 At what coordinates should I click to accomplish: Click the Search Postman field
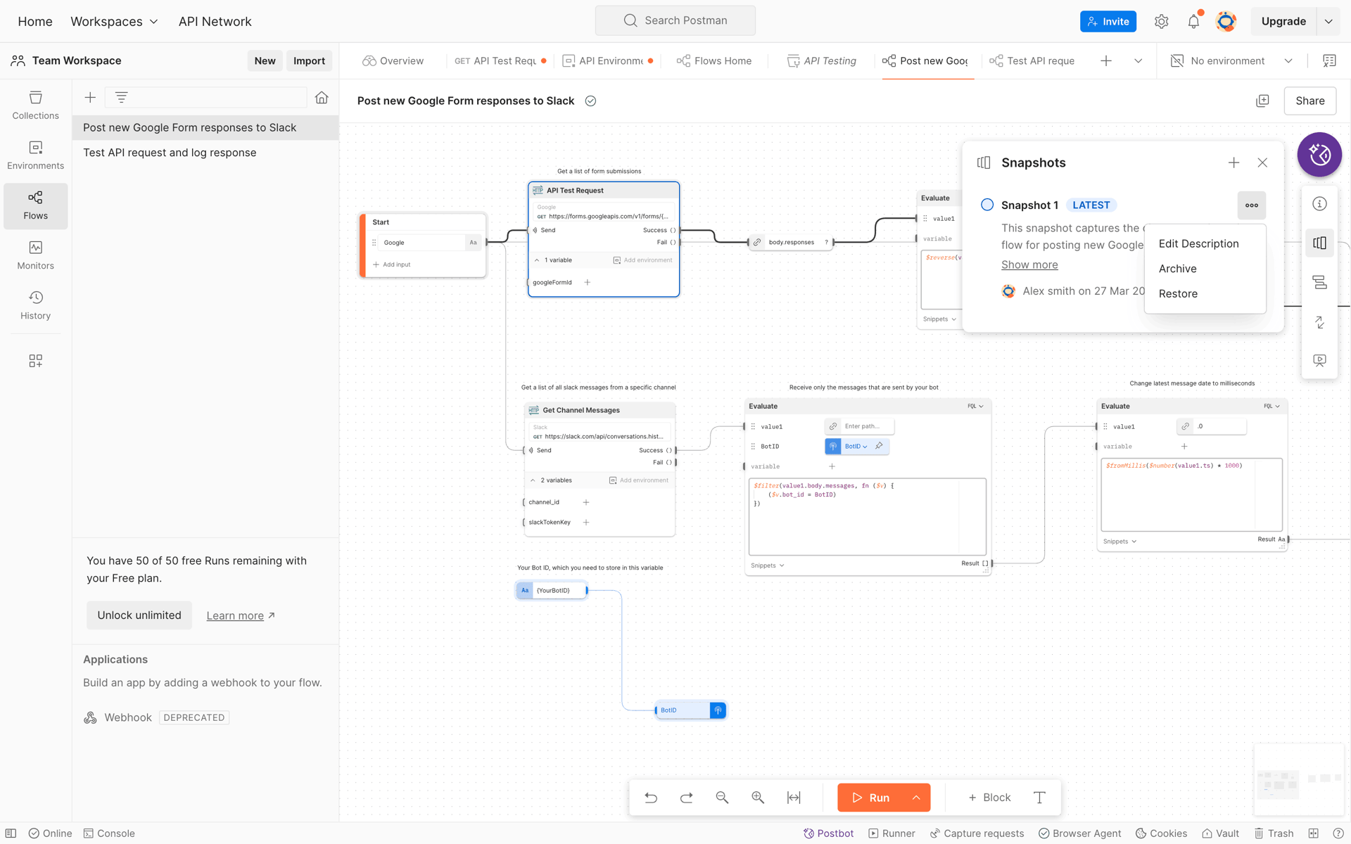tap(675, 20)
